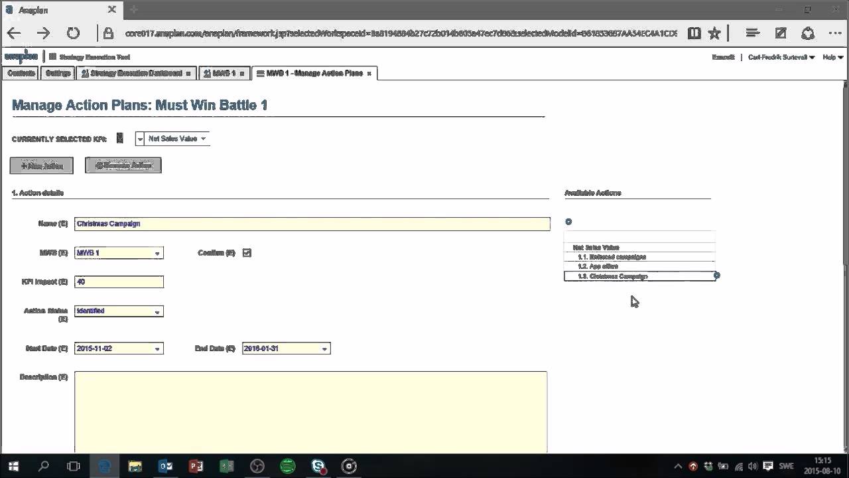
Task: Open Windows Start menu
Action: pyautogui.click(x=13, y=466)
